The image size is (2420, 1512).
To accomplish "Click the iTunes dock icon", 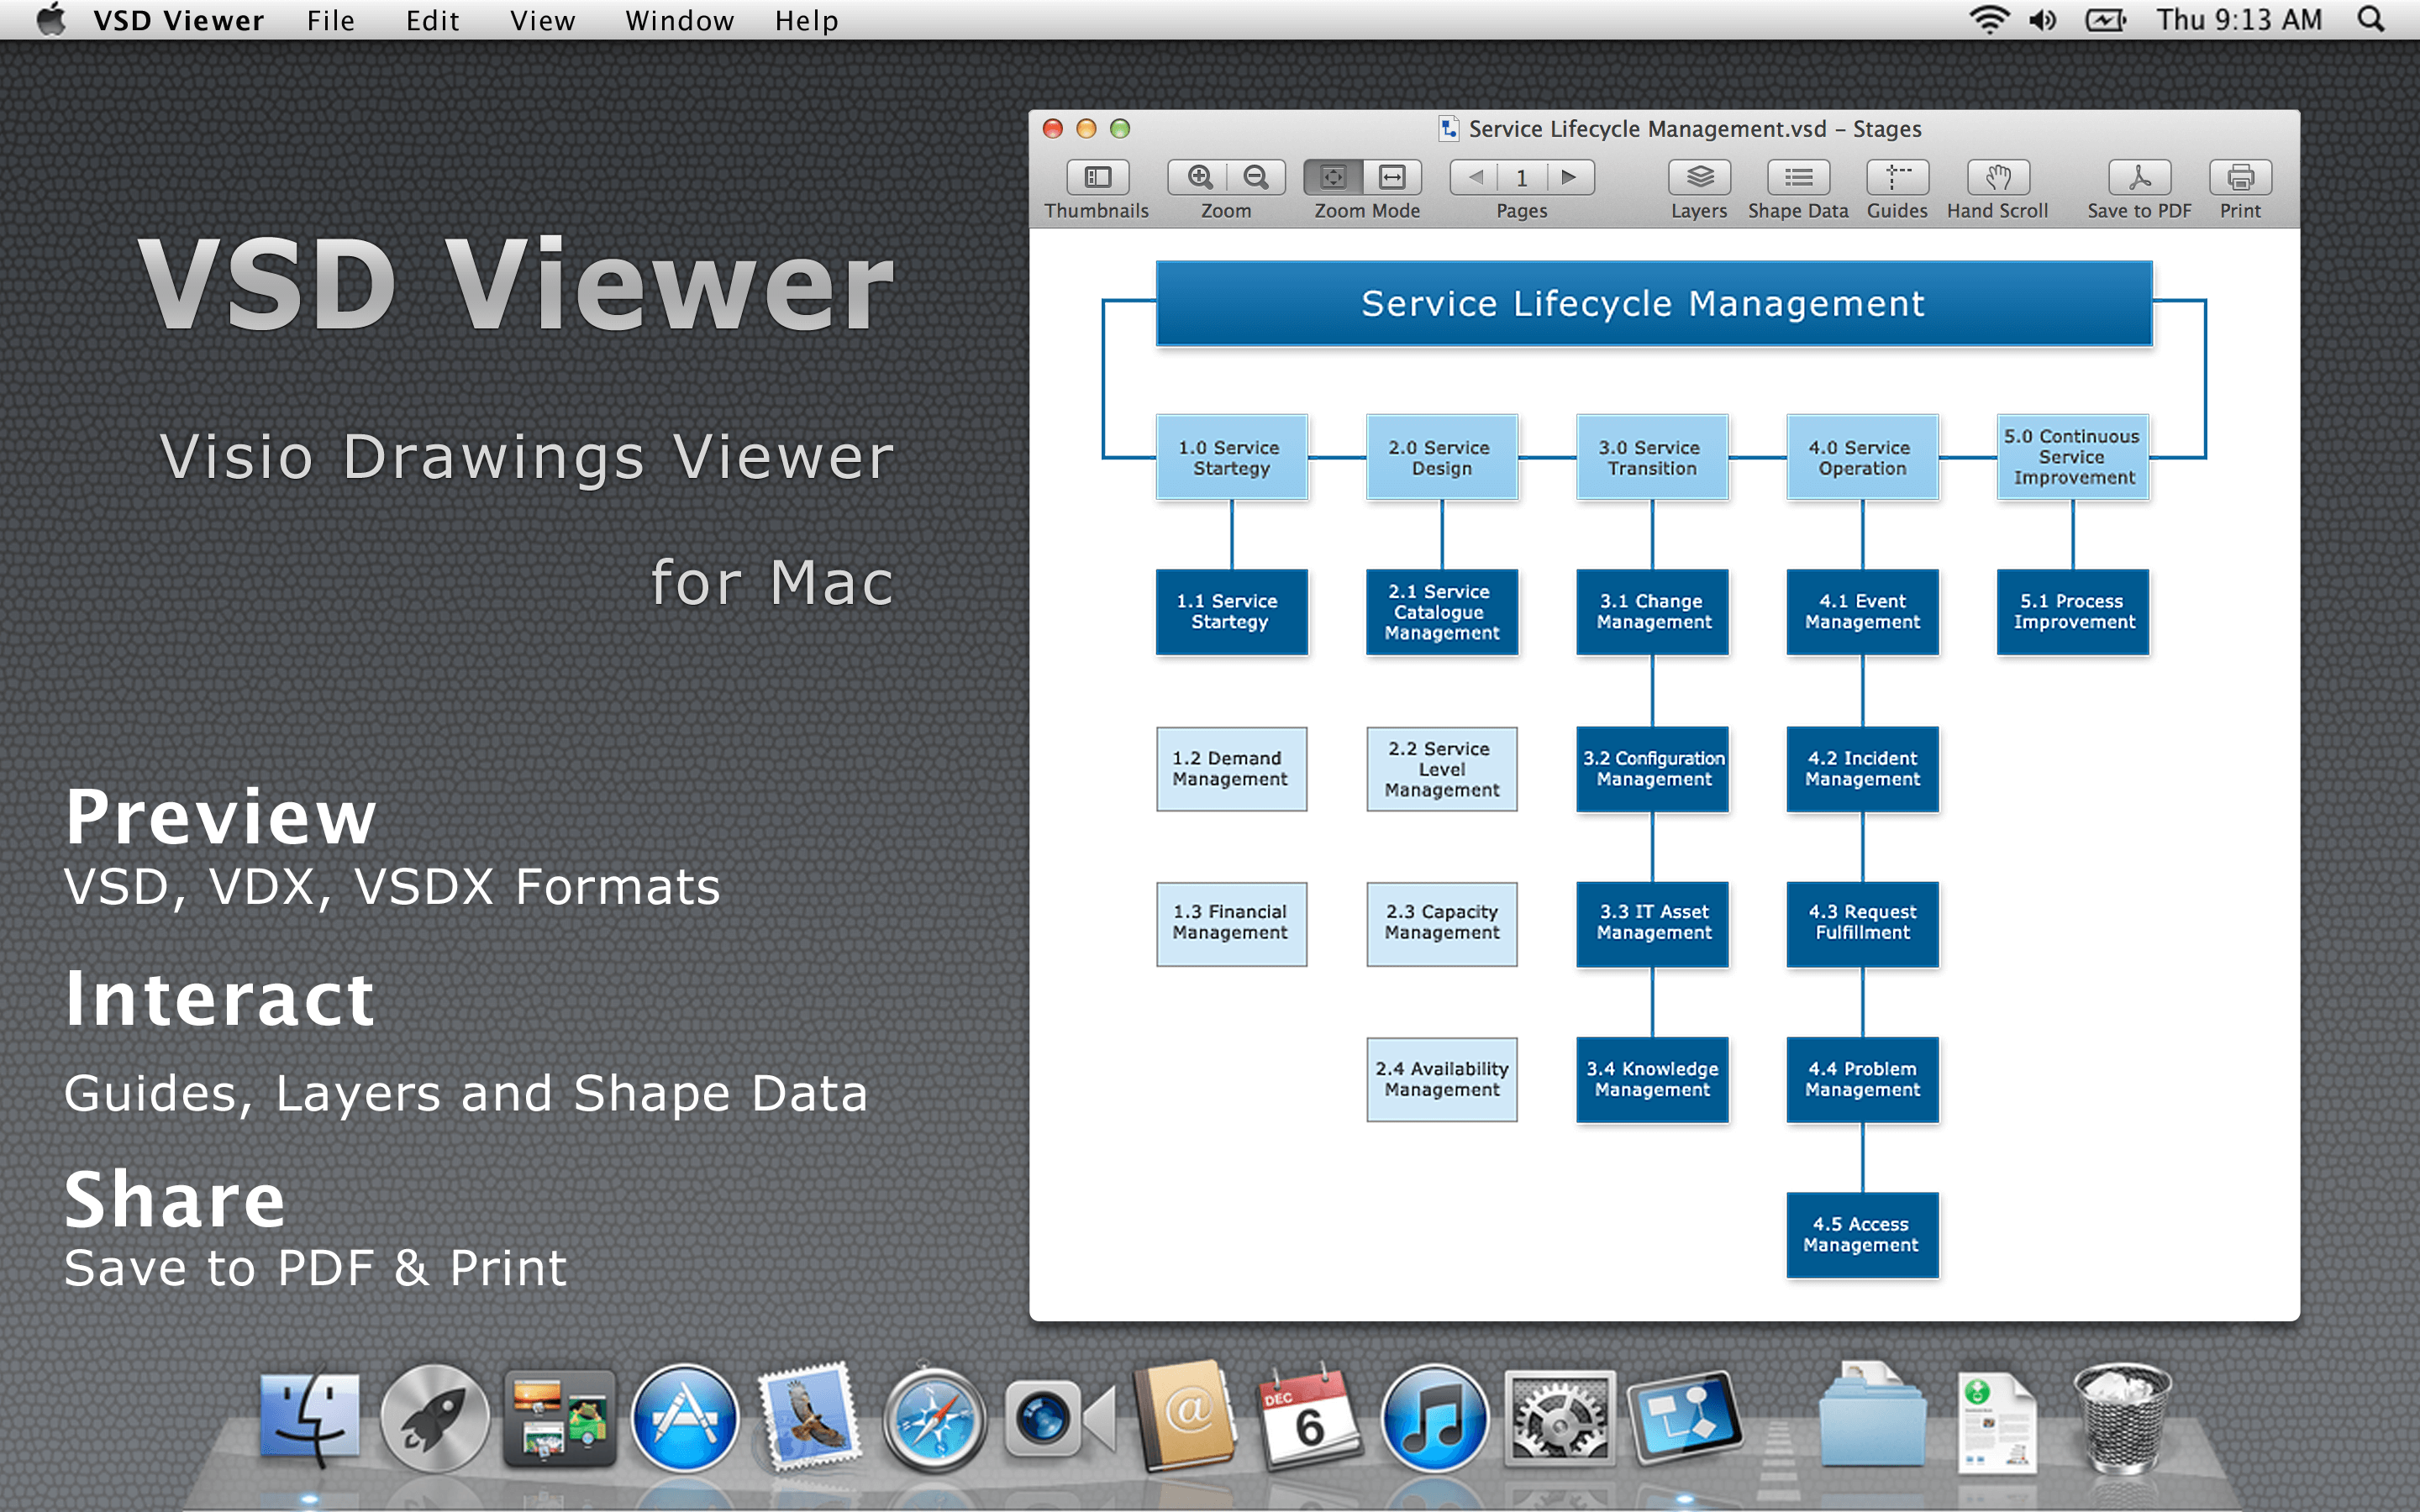I will coord(1434,1415).
